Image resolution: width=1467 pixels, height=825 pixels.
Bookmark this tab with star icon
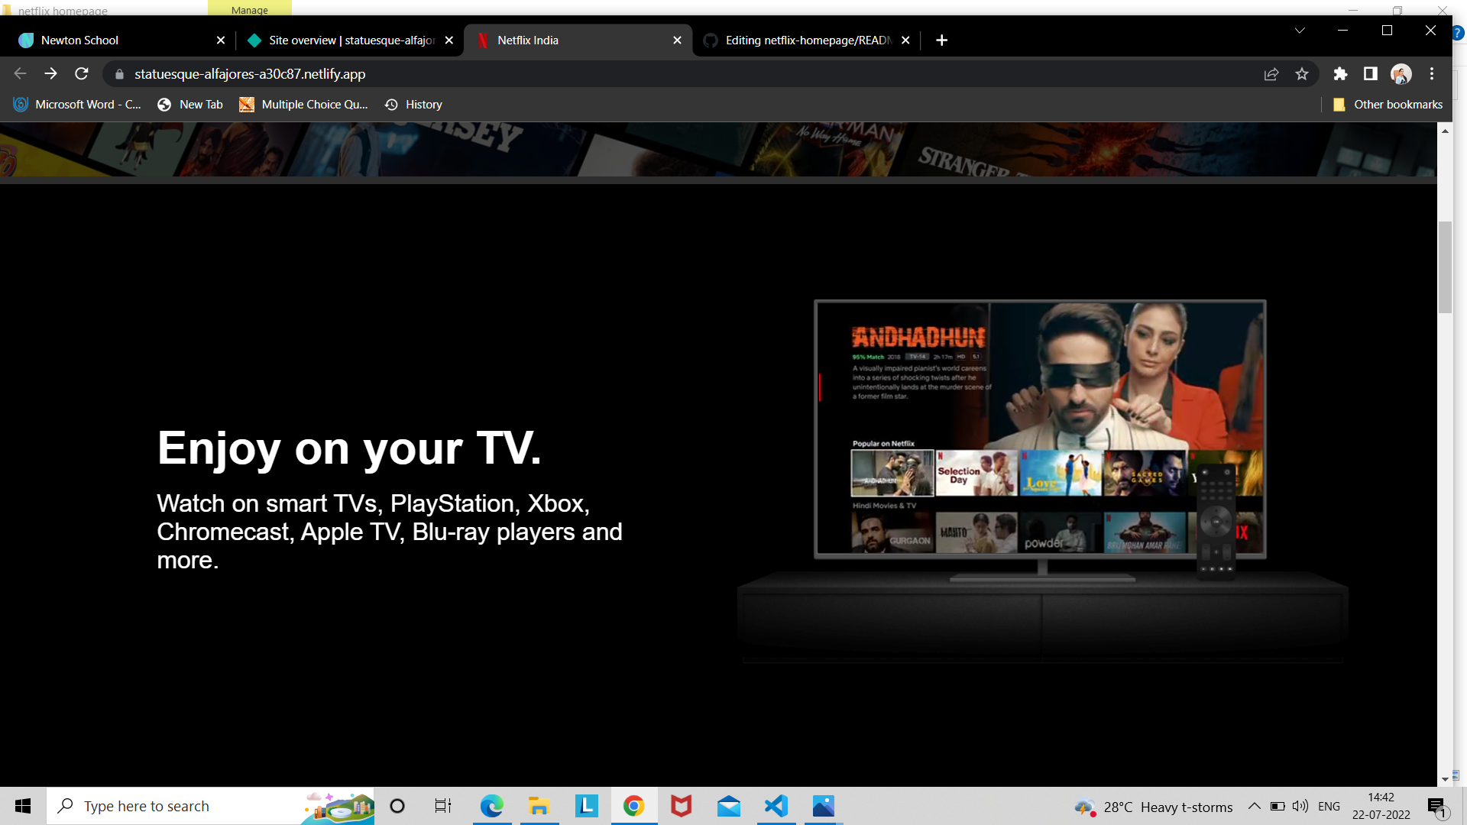[x=1302, y=74]
